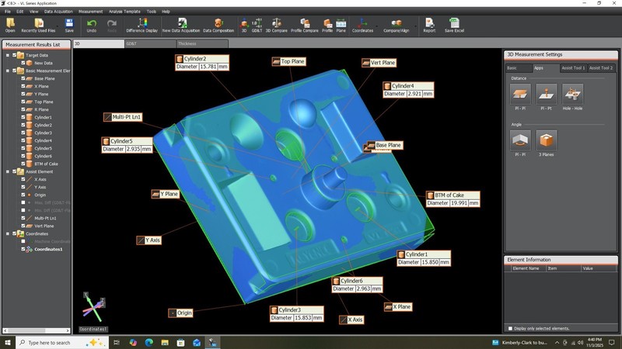Select the Hole - Hole distance tool
The image size is (622, 349).
tap(572, 94)
